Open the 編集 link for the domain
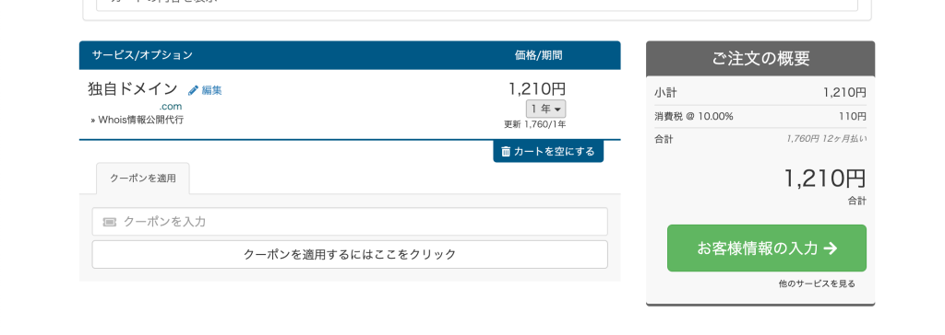The height and width of the screenshot is (335, 945). click(211, 90)
